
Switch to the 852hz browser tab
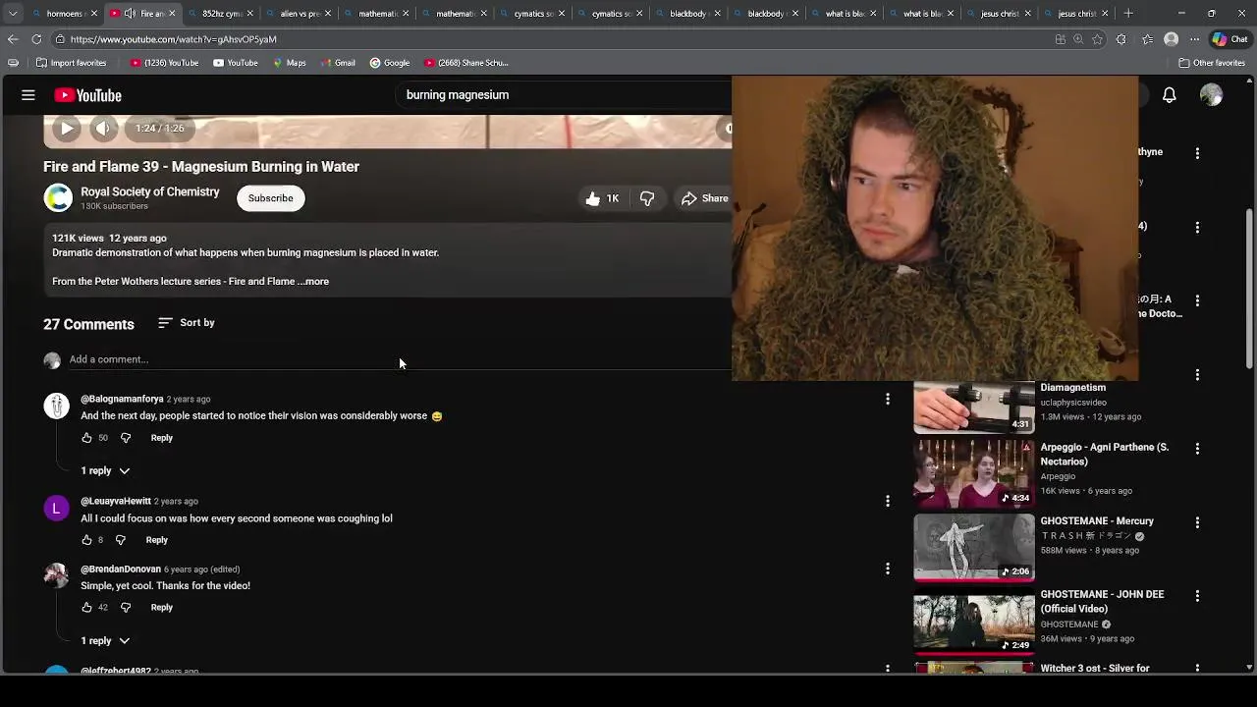pos(222,14)
